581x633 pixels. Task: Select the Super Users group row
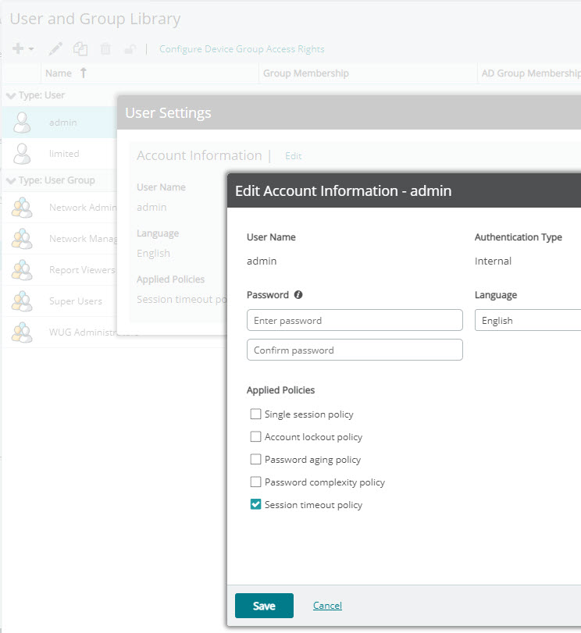60,301
